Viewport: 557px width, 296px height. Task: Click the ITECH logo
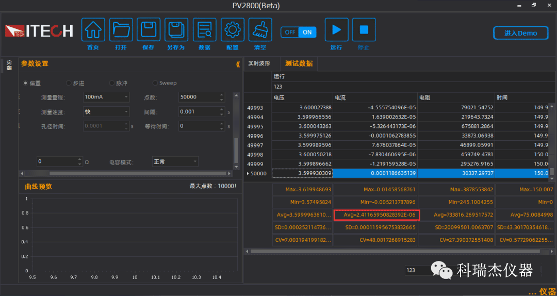pyautogui.click(x=39, y=31)
